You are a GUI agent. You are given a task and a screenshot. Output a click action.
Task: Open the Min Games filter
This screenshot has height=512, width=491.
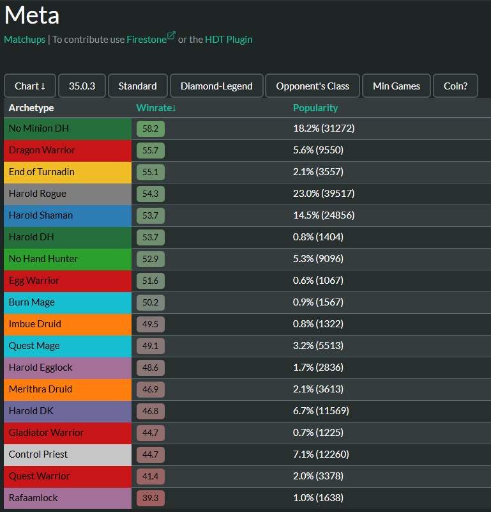397,86
